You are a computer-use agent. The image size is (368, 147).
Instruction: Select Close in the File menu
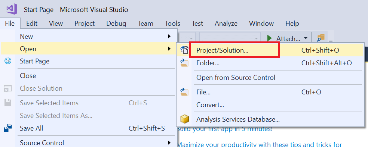(x=28, y=76)
